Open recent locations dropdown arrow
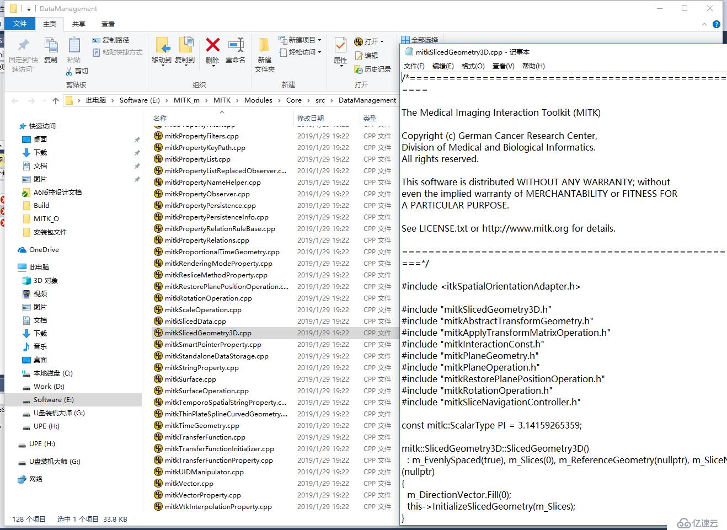 click(44, 101)
